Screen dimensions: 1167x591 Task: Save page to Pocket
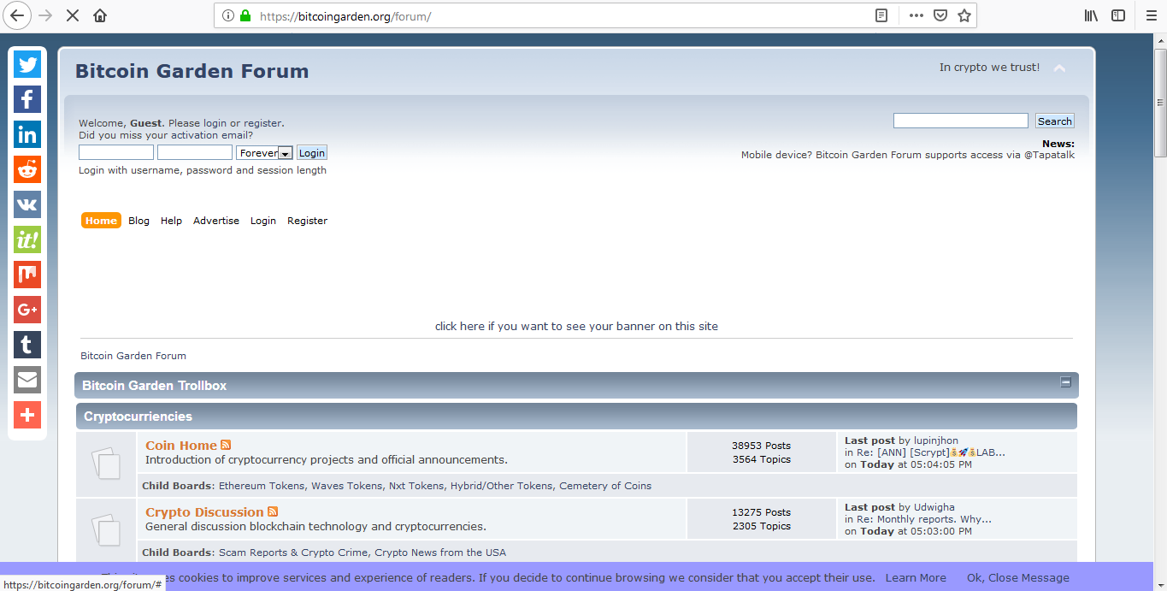(940, 15)
